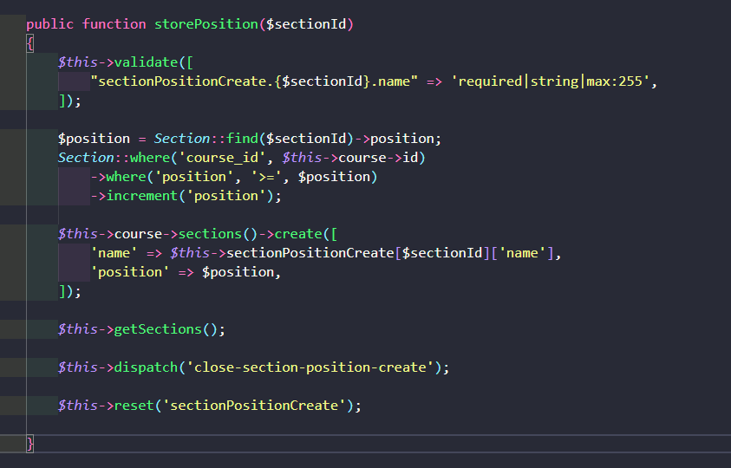Click the find method on Section::find

pyautogui.click(x=242, y=139)
